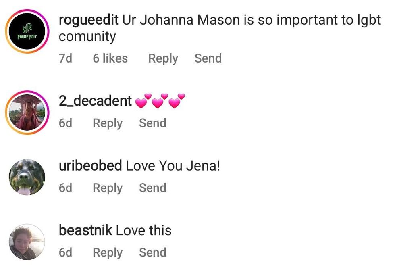The width and height of the screenshot is (395, 267).
Task: Send uribeobed's comment
Action: click(152, 188)
